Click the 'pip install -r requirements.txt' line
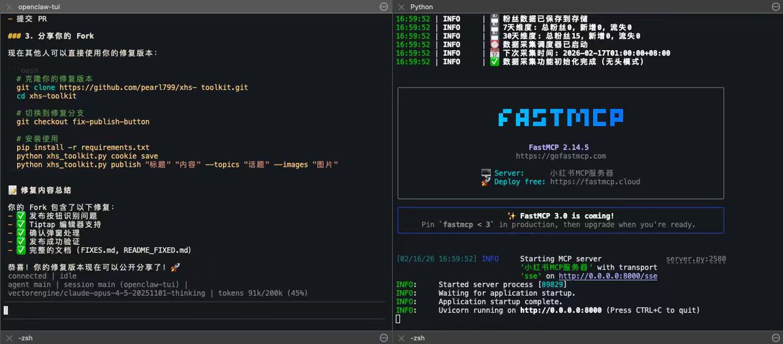Viewport: 783px width, 344px height. click(83, 147)
